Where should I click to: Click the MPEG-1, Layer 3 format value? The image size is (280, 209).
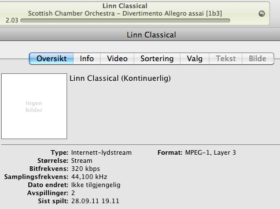211,152
